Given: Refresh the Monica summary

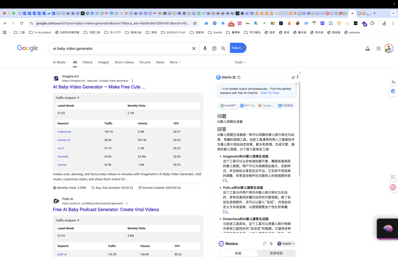Looking at the screenshot, I should (265, 243).
